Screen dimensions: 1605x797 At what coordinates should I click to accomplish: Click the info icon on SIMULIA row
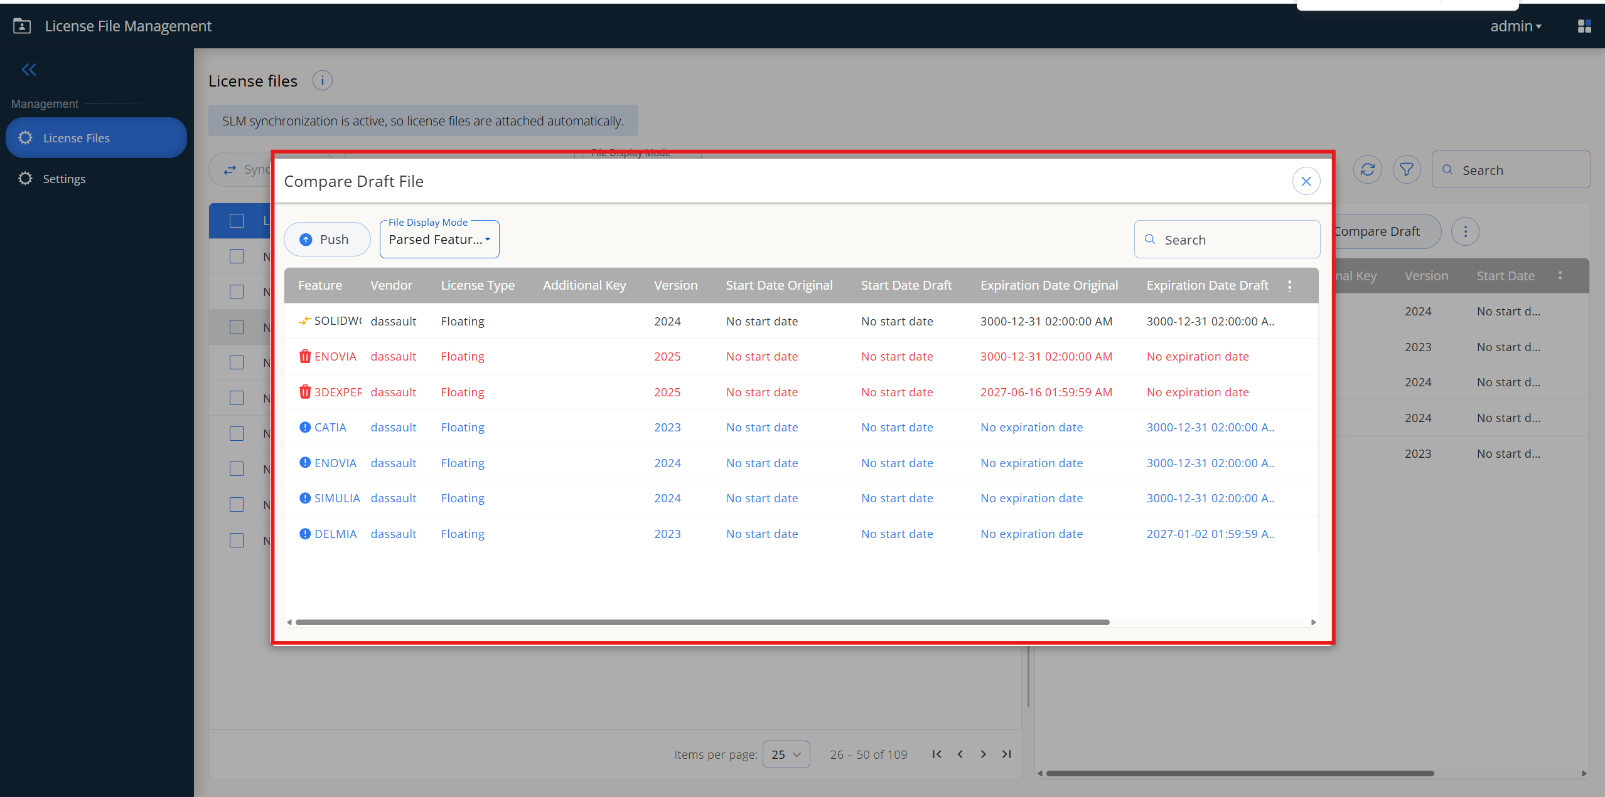point(305,498)
